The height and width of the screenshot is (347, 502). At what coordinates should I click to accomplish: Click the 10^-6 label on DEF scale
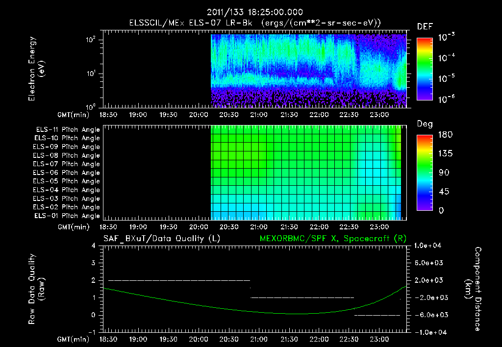[x=446, y=99]
